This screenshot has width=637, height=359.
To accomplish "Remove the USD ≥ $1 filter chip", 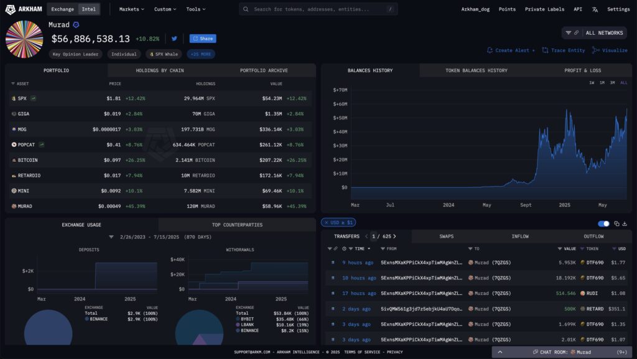I will (326, 223).
